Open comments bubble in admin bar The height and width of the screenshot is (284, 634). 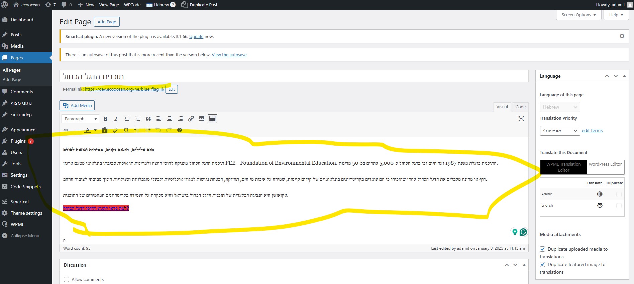click(x=67, y=5)
